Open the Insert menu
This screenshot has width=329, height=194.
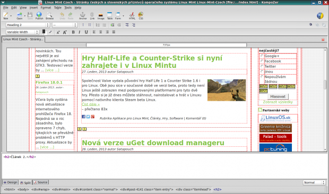33,7
